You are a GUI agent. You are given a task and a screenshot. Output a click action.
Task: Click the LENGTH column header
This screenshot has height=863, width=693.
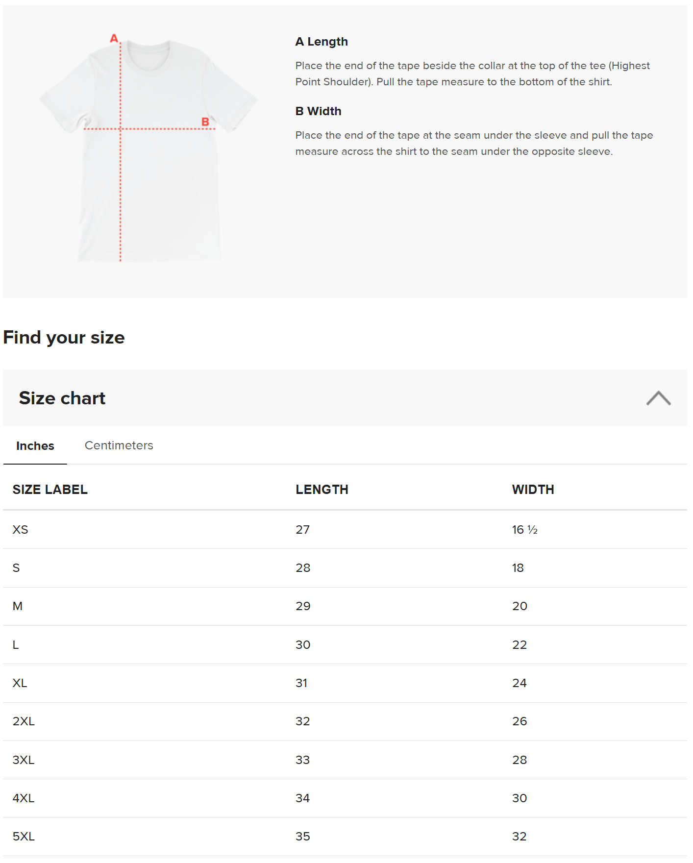322,490
